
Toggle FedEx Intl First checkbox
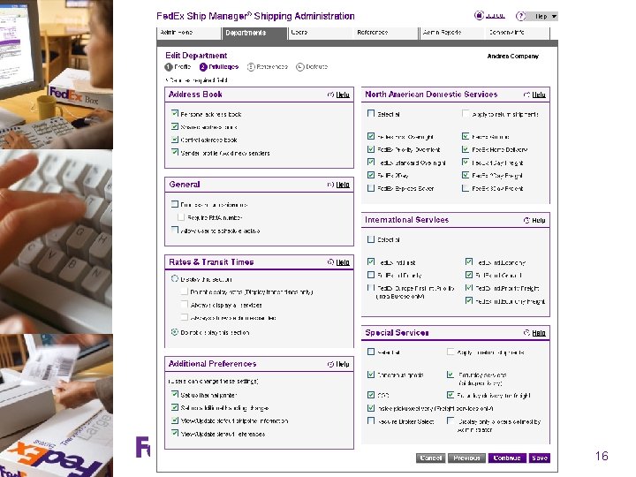tap(371, 262)
